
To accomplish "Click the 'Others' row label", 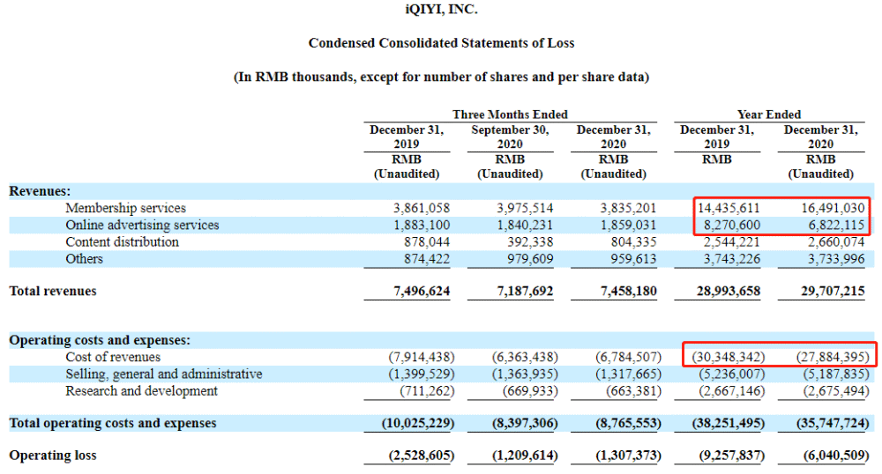I will pyautogui.click(x=85, y=259).
